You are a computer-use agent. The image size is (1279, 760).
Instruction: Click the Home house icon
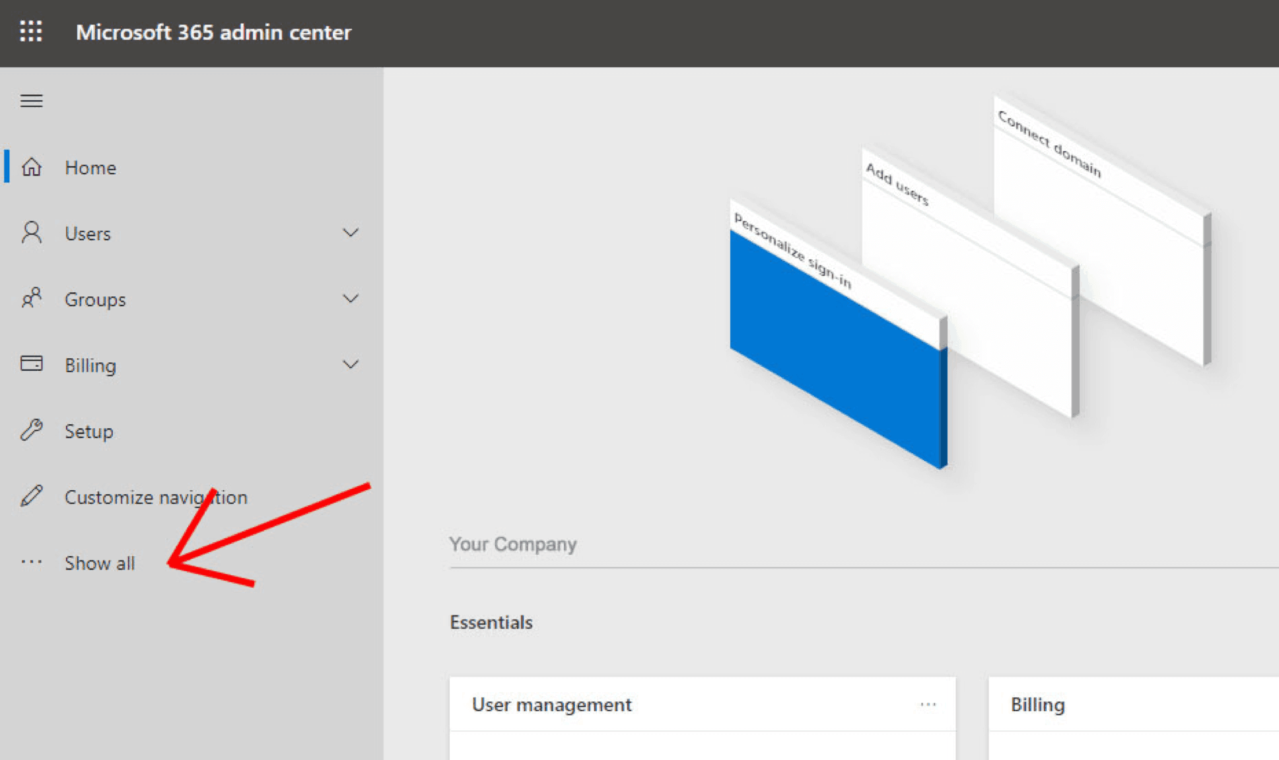(31, 168)
